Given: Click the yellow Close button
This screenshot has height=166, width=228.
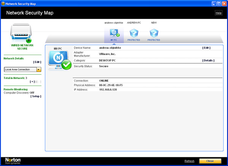Looking at the screenshot, I should pos(210,161).
